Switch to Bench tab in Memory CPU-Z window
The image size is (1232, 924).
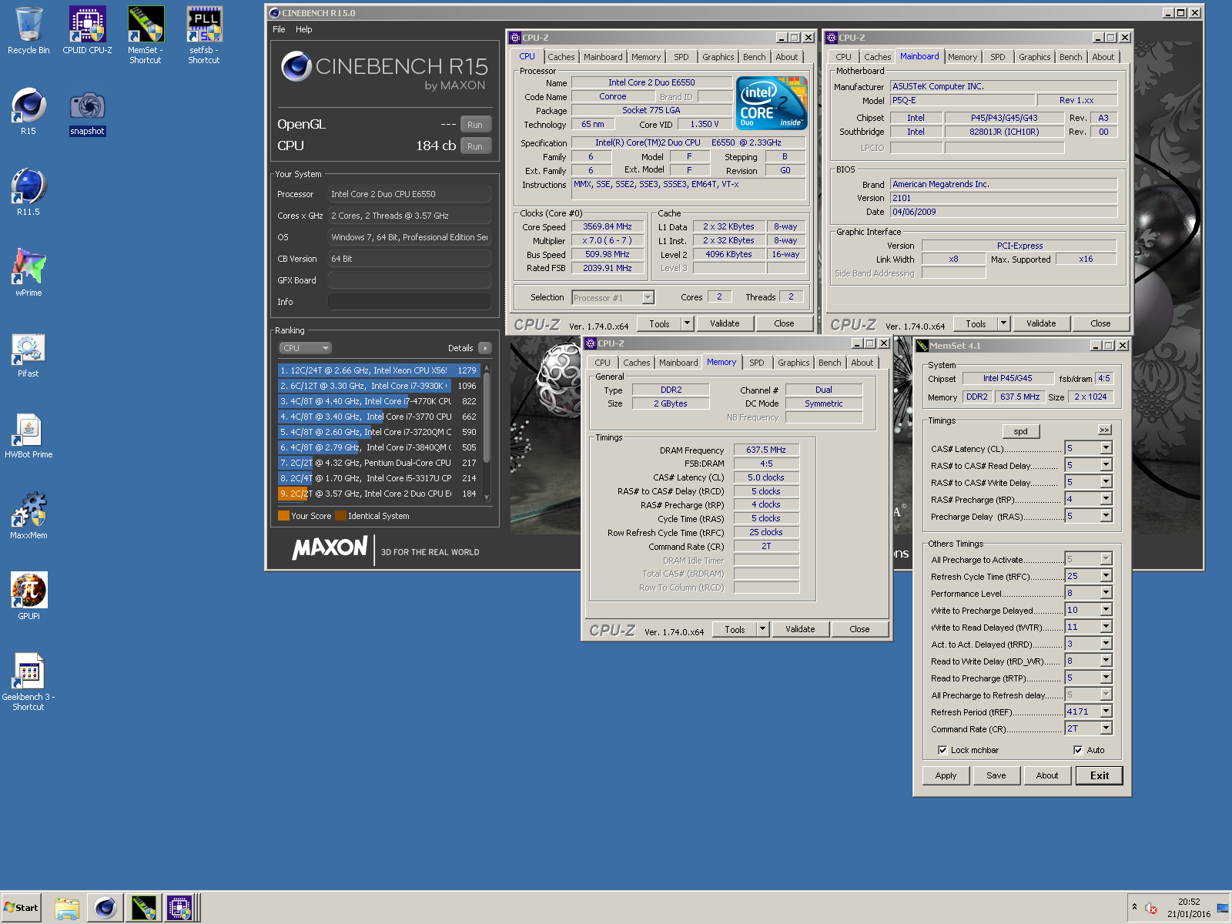[830, 363]
